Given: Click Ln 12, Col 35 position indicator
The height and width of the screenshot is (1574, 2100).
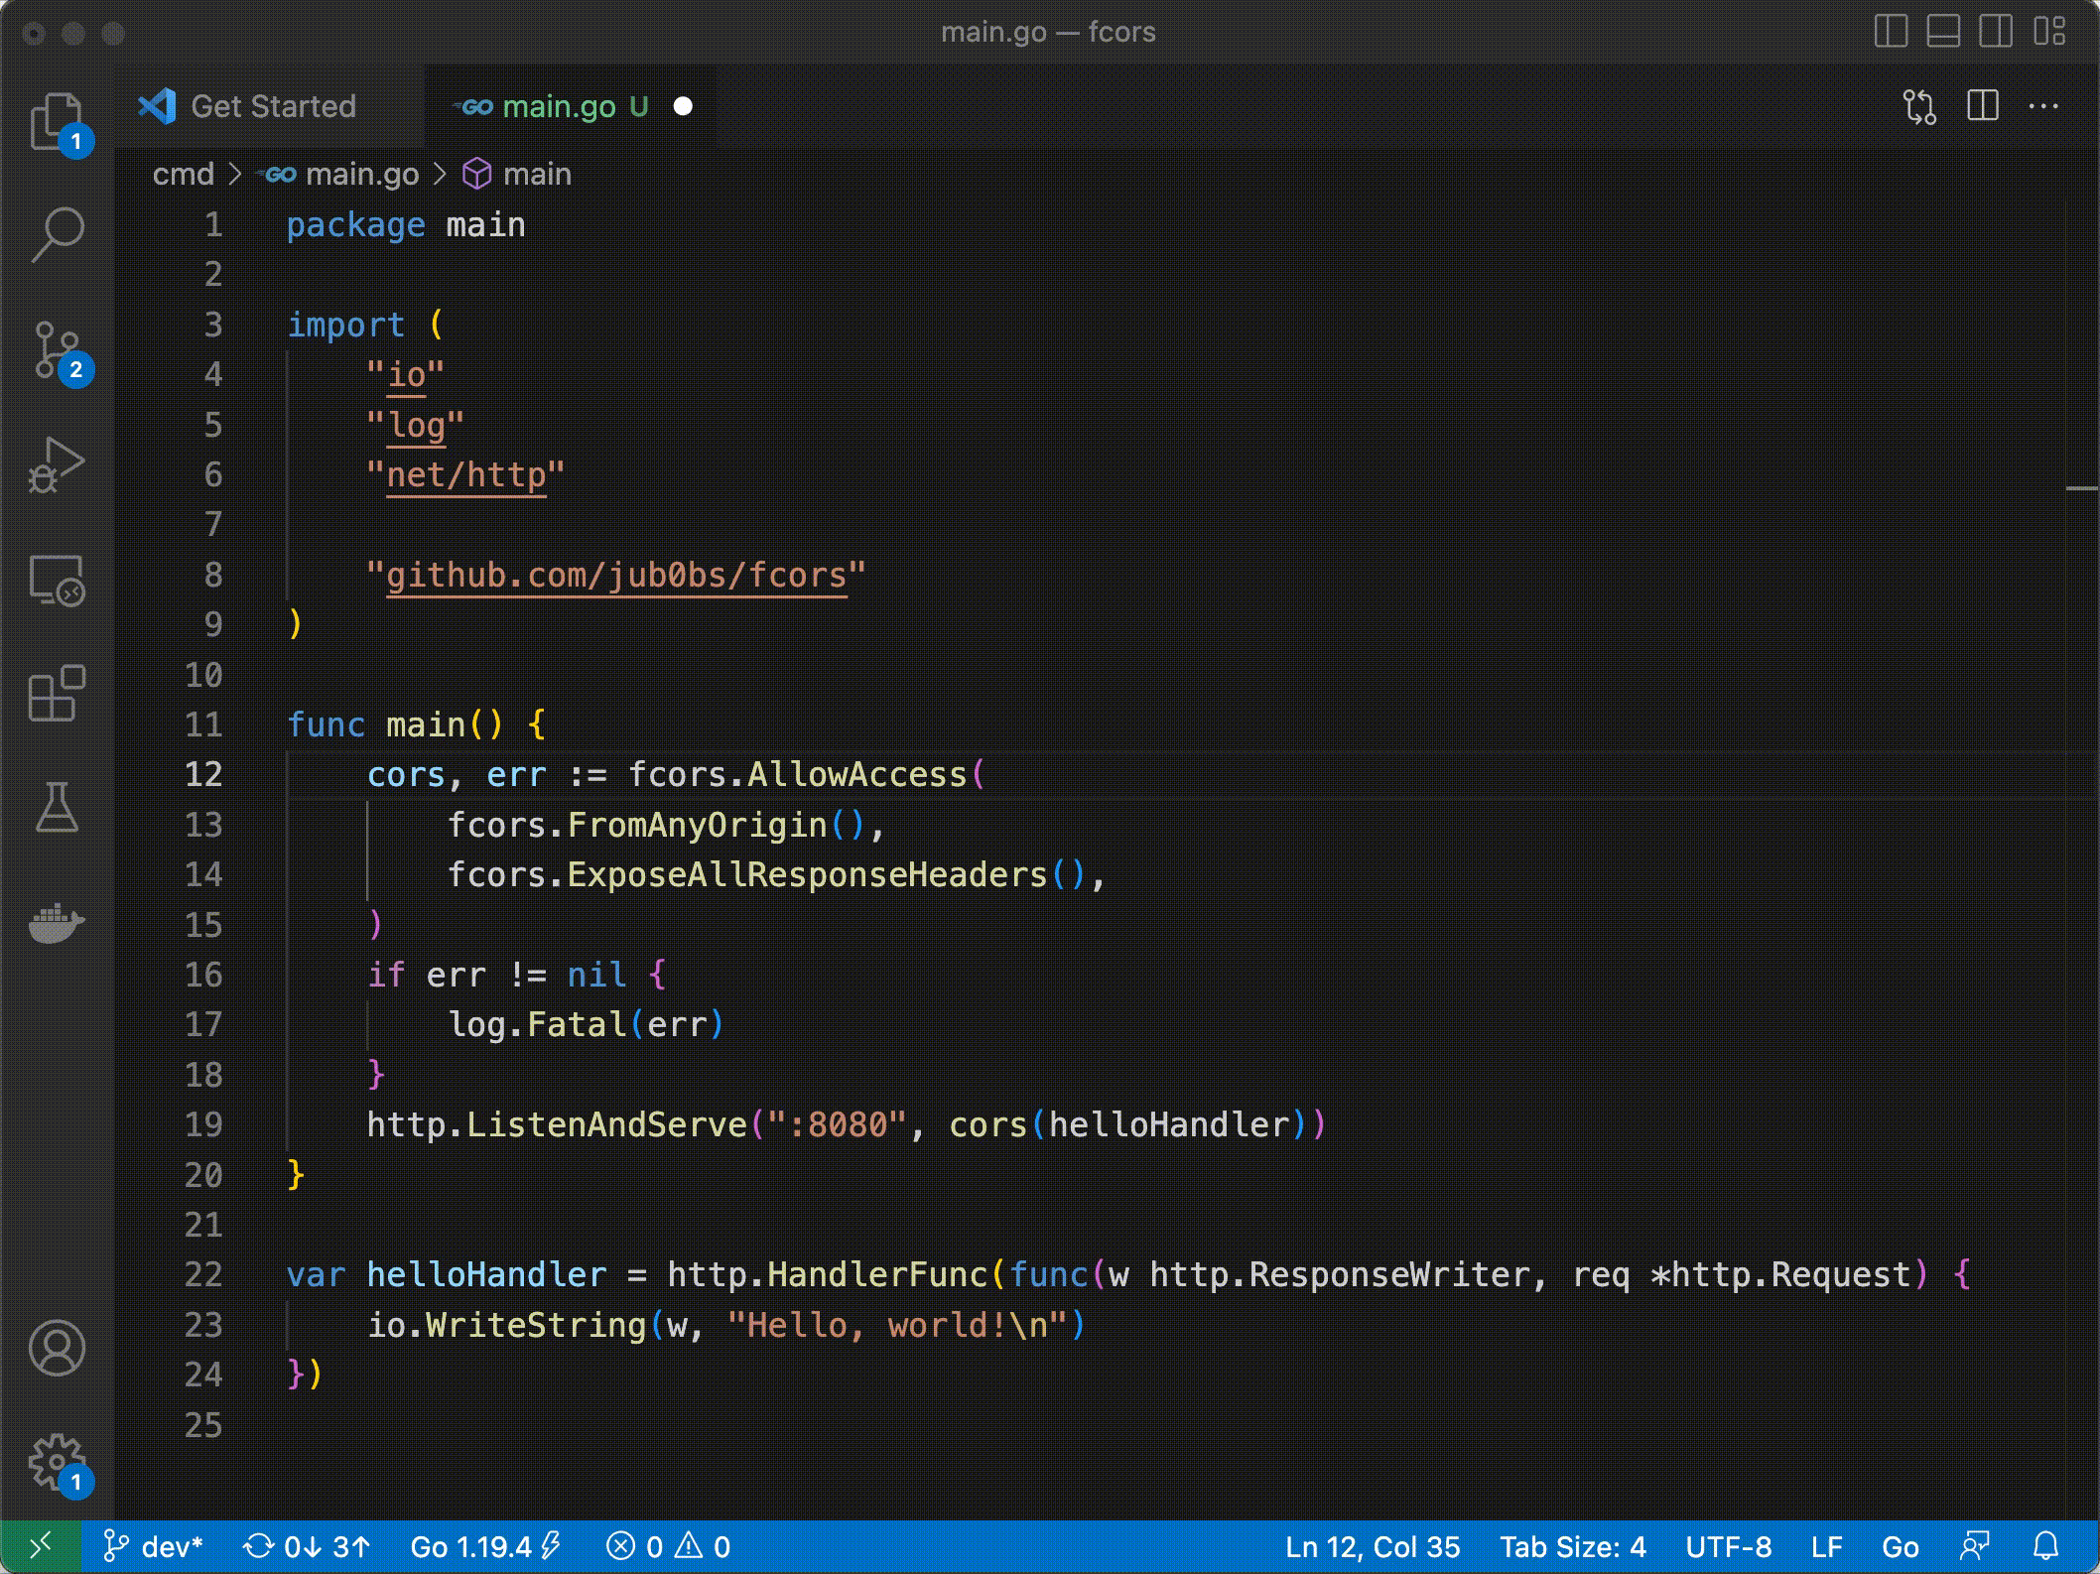Looking at the screenshot, I should pos(1373,1546).
